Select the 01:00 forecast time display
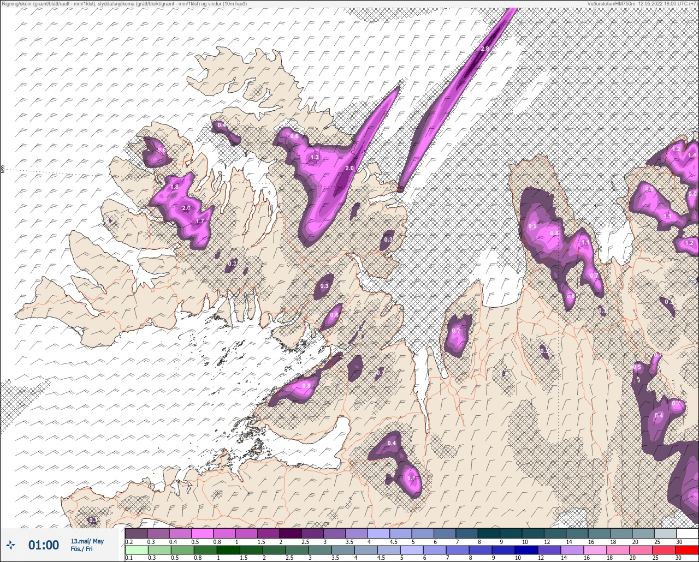The height and width of the screenshot is (562, 699). click(x=44, y=545)
